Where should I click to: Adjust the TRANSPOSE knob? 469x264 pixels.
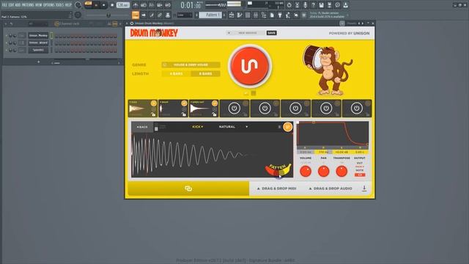tap(341, 171)
